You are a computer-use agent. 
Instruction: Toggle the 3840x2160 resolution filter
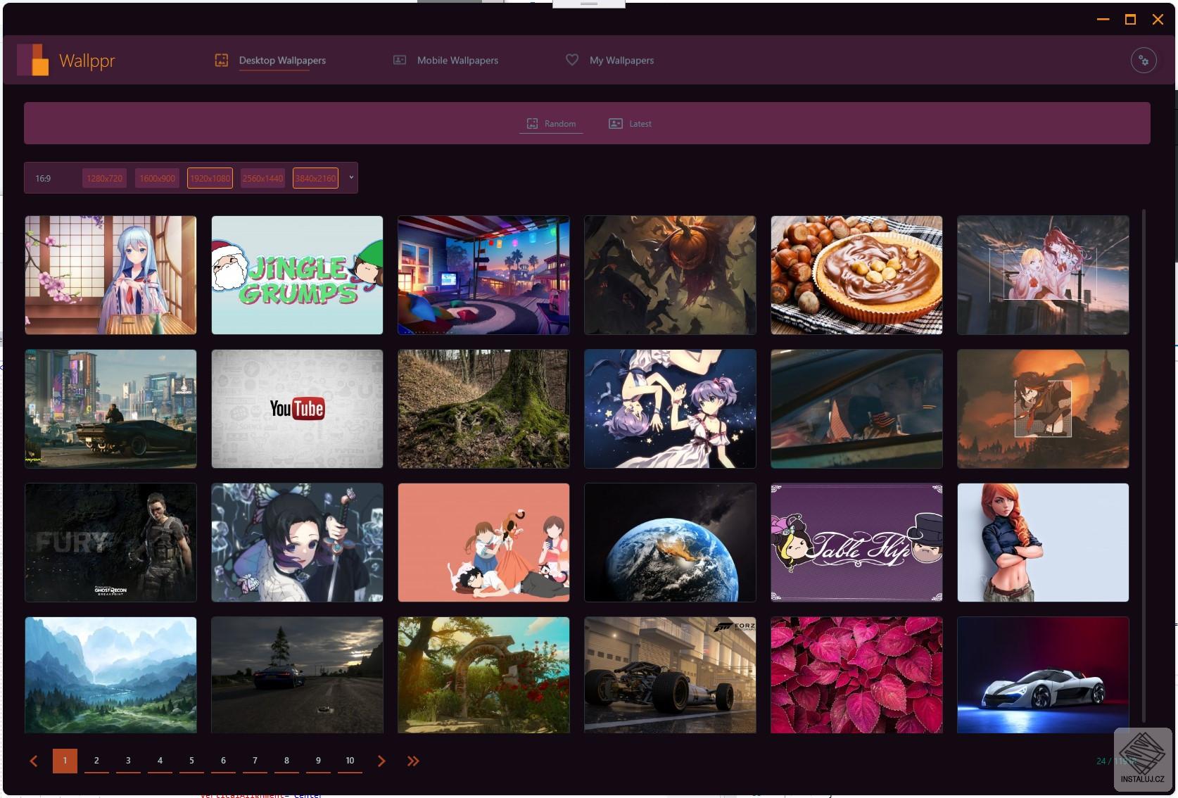[x=315, y=179]
